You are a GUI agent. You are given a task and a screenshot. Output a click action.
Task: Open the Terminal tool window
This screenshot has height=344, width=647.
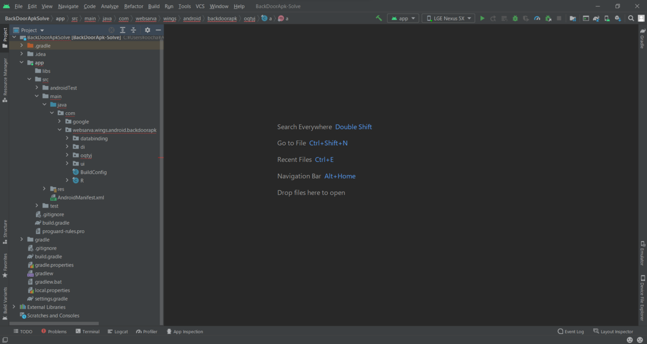tap(87, 332)
